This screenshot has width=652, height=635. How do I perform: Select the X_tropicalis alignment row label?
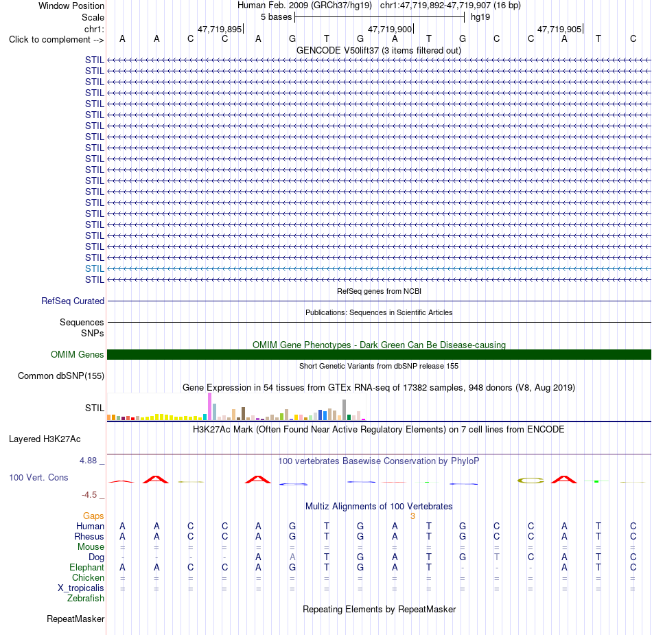pos(81,588)
